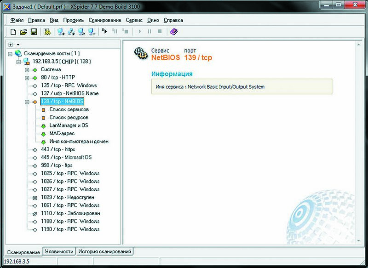
Task: Select 135 / tcp - RPC Windows row
Action: [x=69, y=86]
